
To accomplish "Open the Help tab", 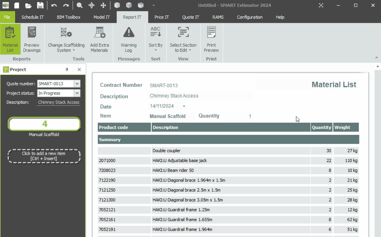I will (280, 17).
